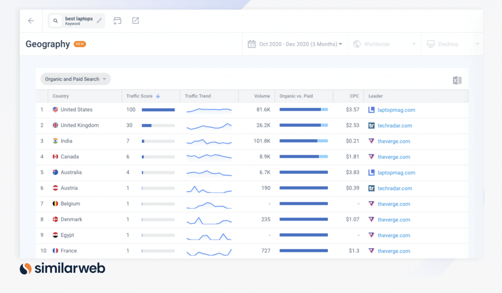Select the Denmark country name
This screenshot has height=293, width=502.
pyautogui.click(x=72, y=219)
